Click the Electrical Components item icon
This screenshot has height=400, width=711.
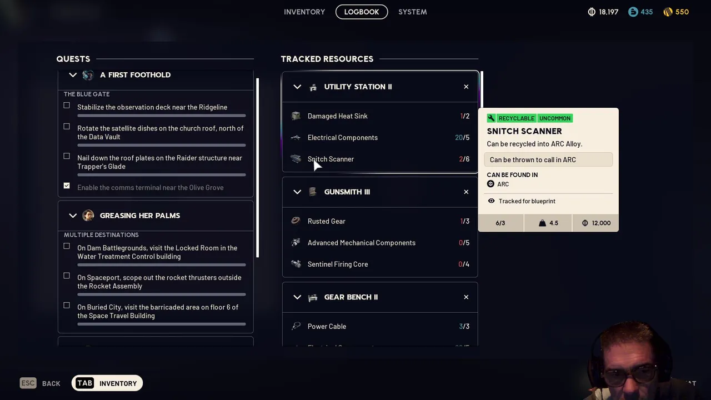point(296,137)
